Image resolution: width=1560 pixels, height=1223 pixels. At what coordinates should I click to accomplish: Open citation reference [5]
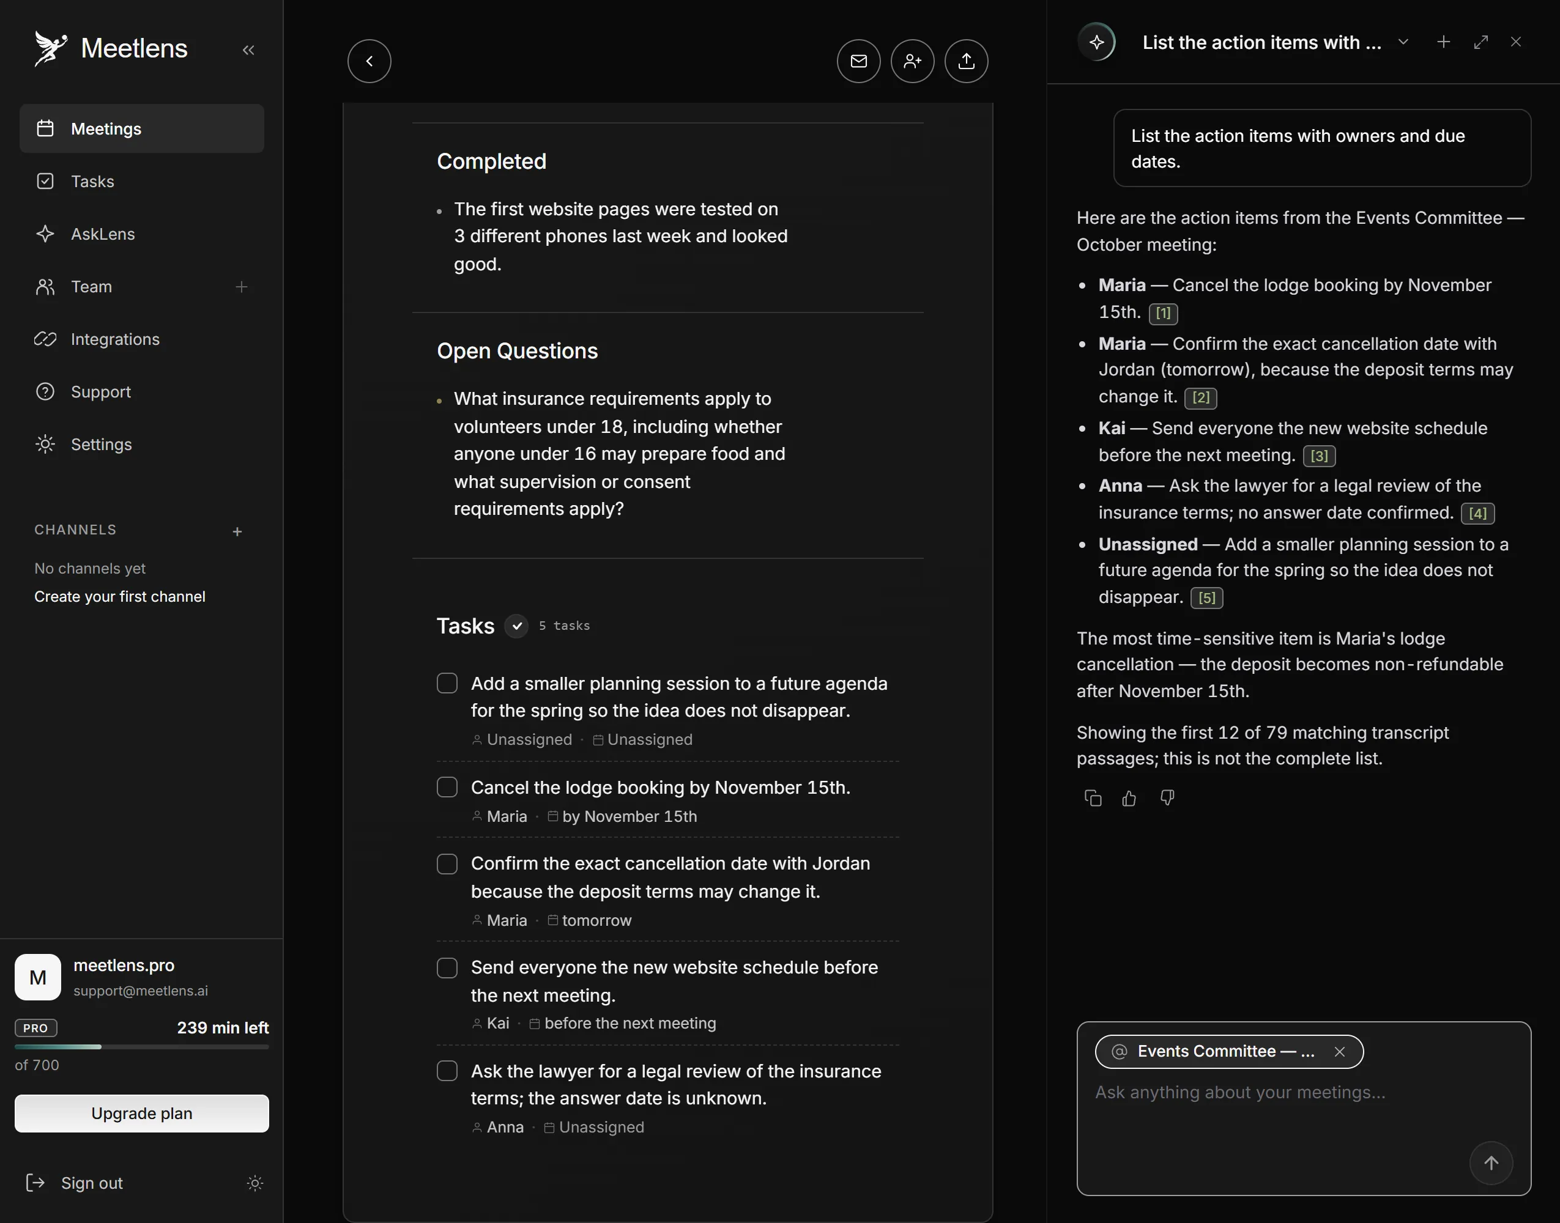[x=1207, y=598]
